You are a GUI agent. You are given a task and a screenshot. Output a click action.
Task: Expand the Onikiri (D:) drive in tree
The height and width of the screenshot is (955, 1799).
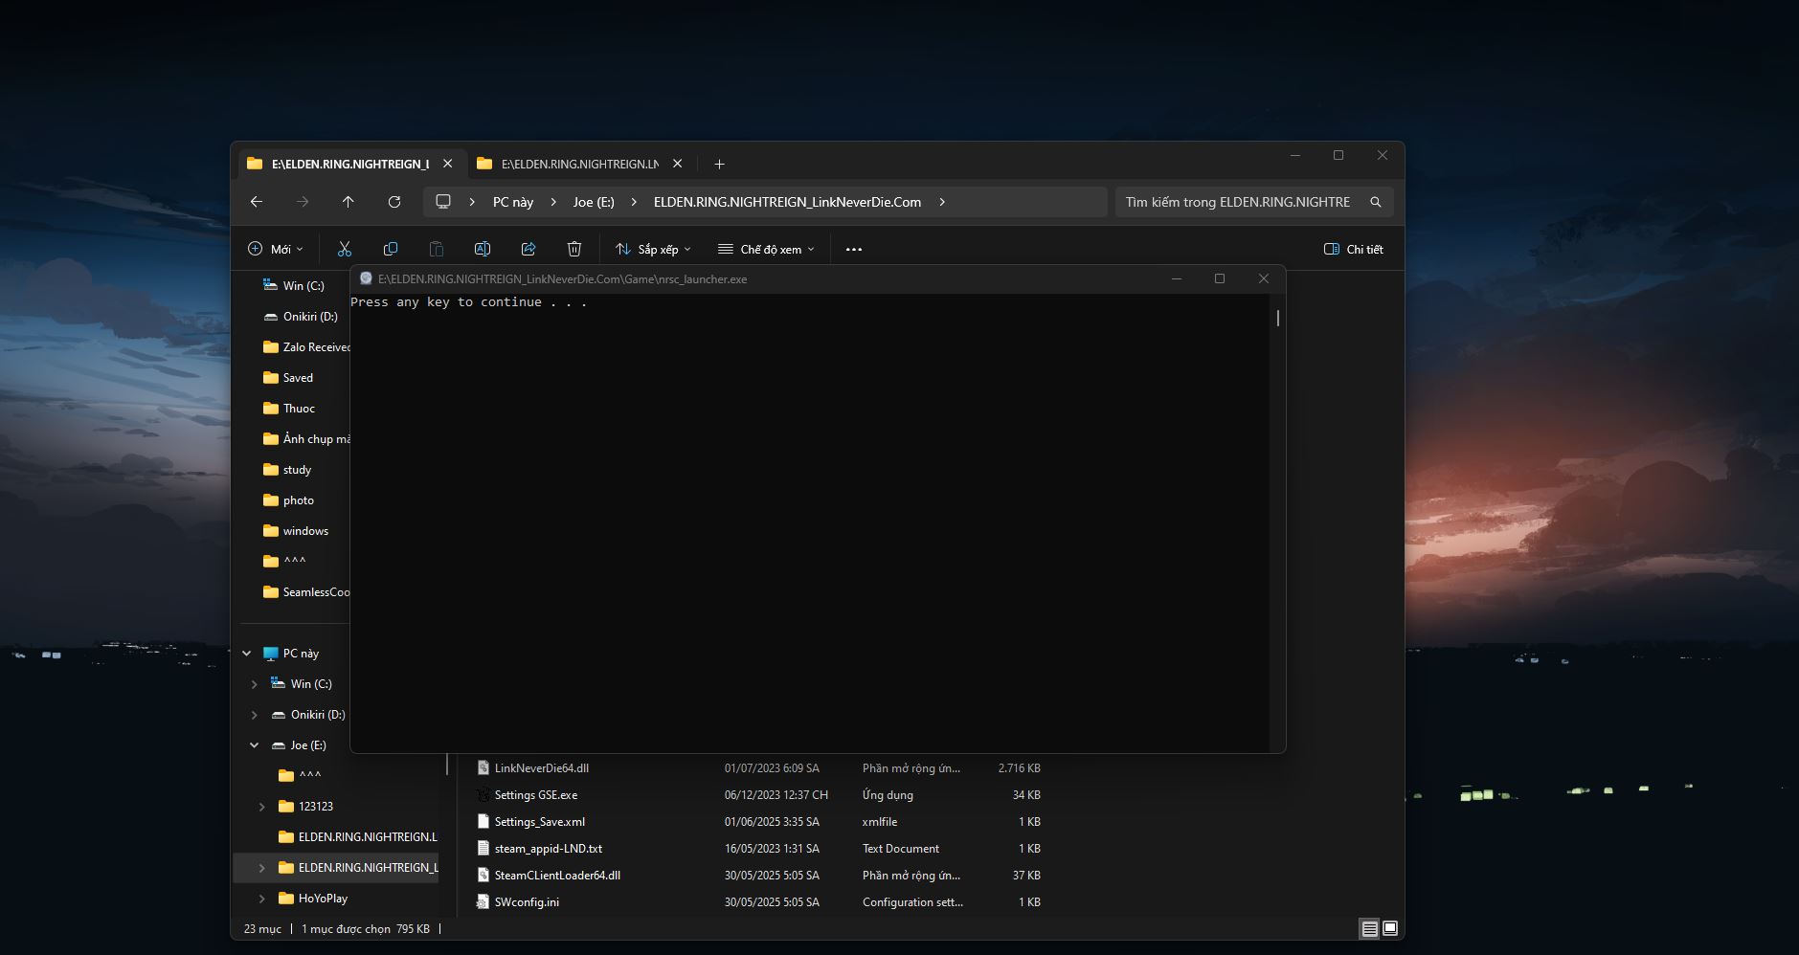pos(255,715)
